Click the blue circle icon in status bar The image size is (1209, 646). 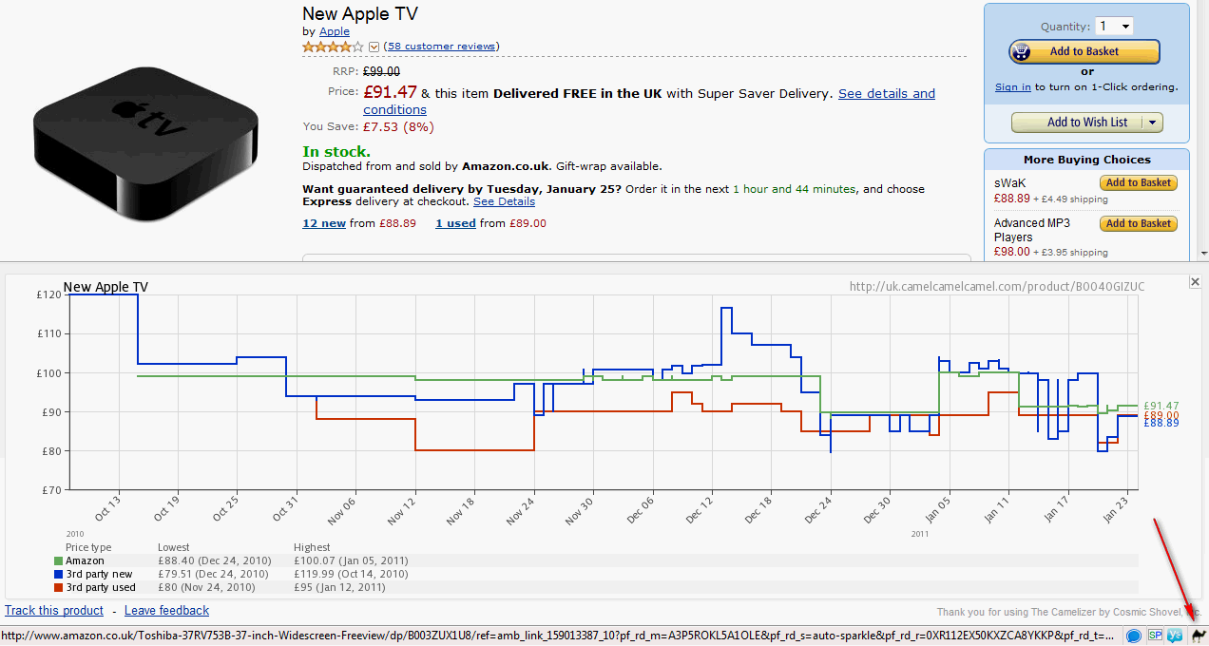(x=1134, y=636)
